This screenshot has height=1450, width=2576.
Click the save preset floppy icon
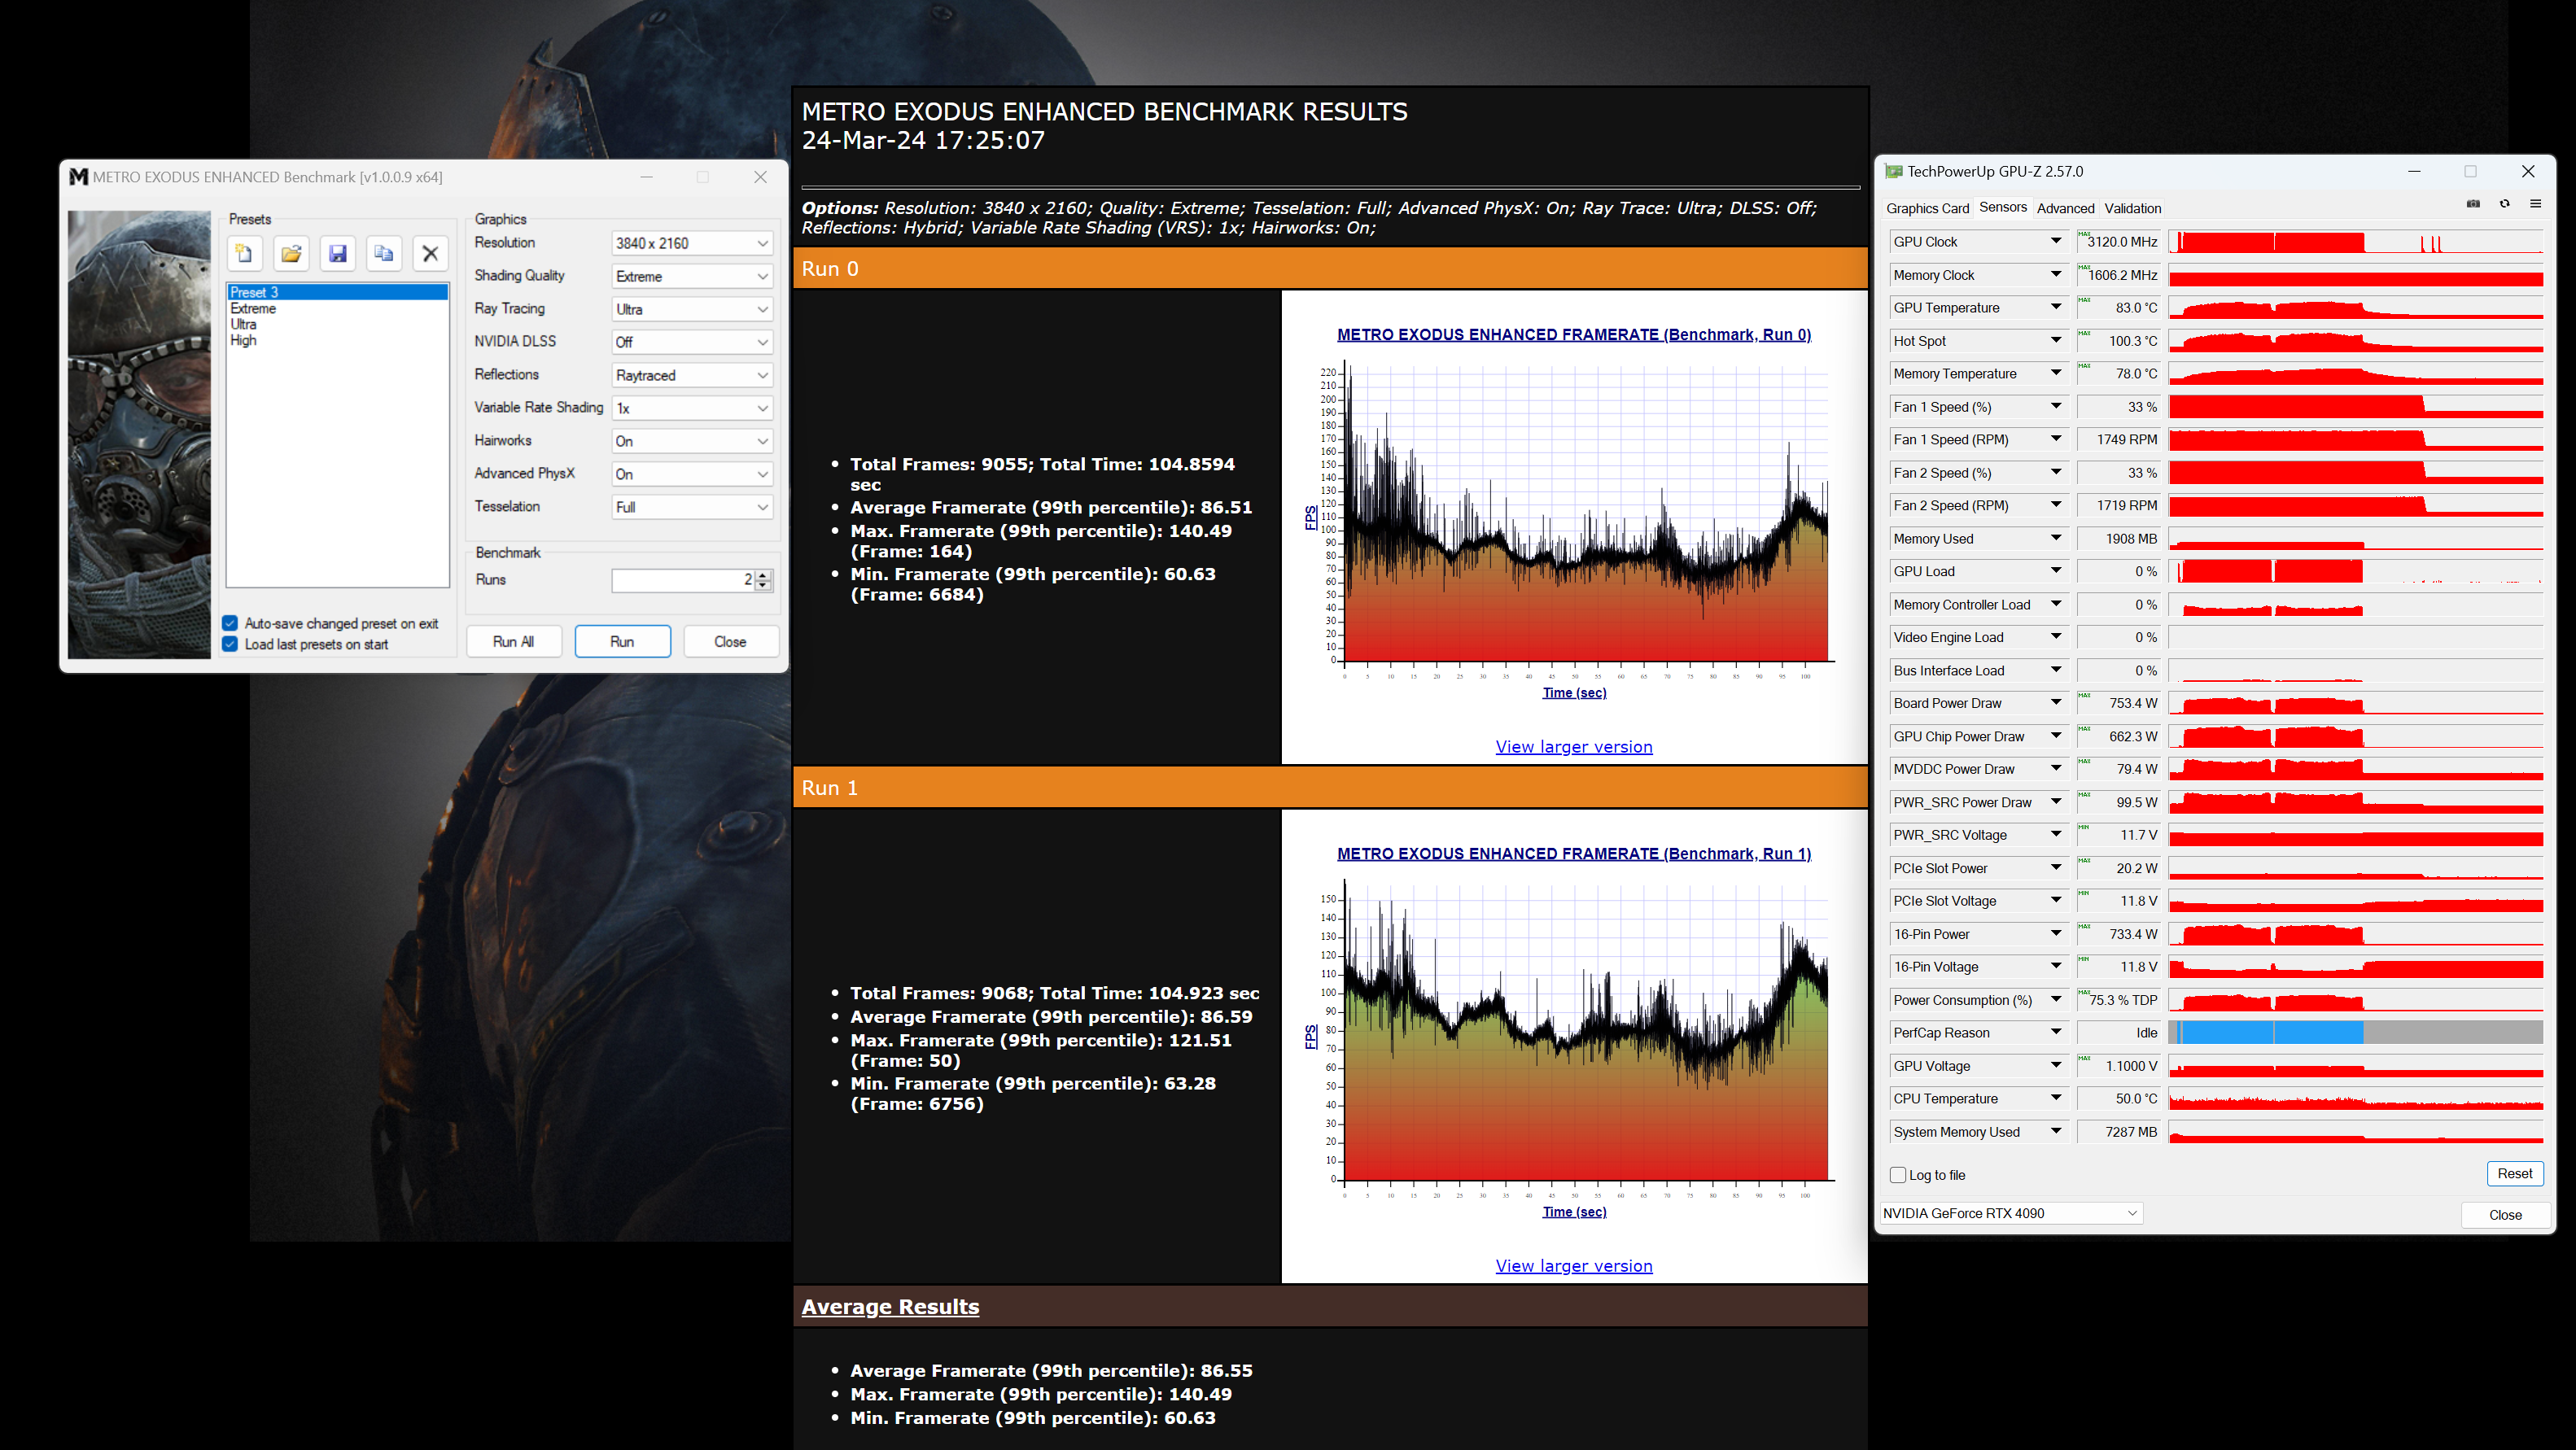[338, 253]
